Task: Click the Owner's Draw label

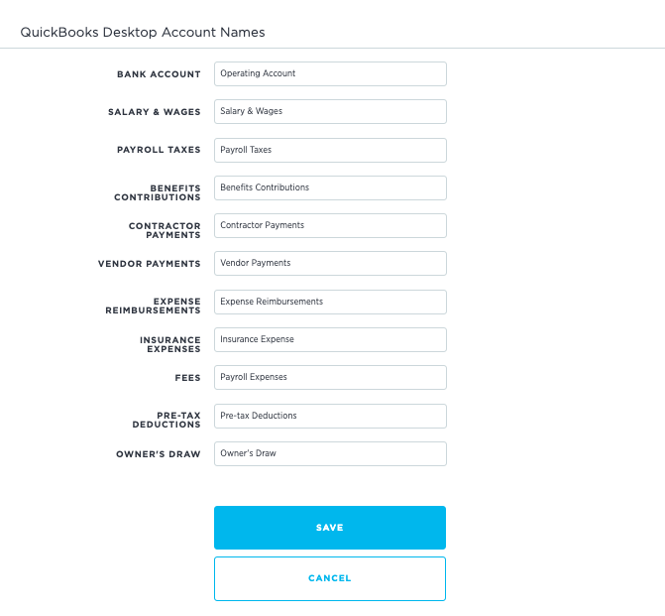Action: [x=159, y=454]
